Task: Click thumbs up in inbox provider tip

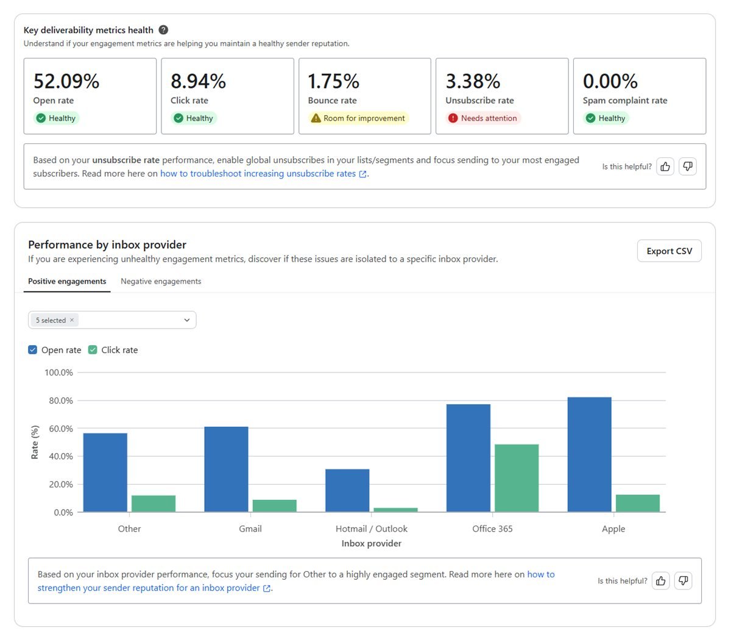Action: pos(661,581)
